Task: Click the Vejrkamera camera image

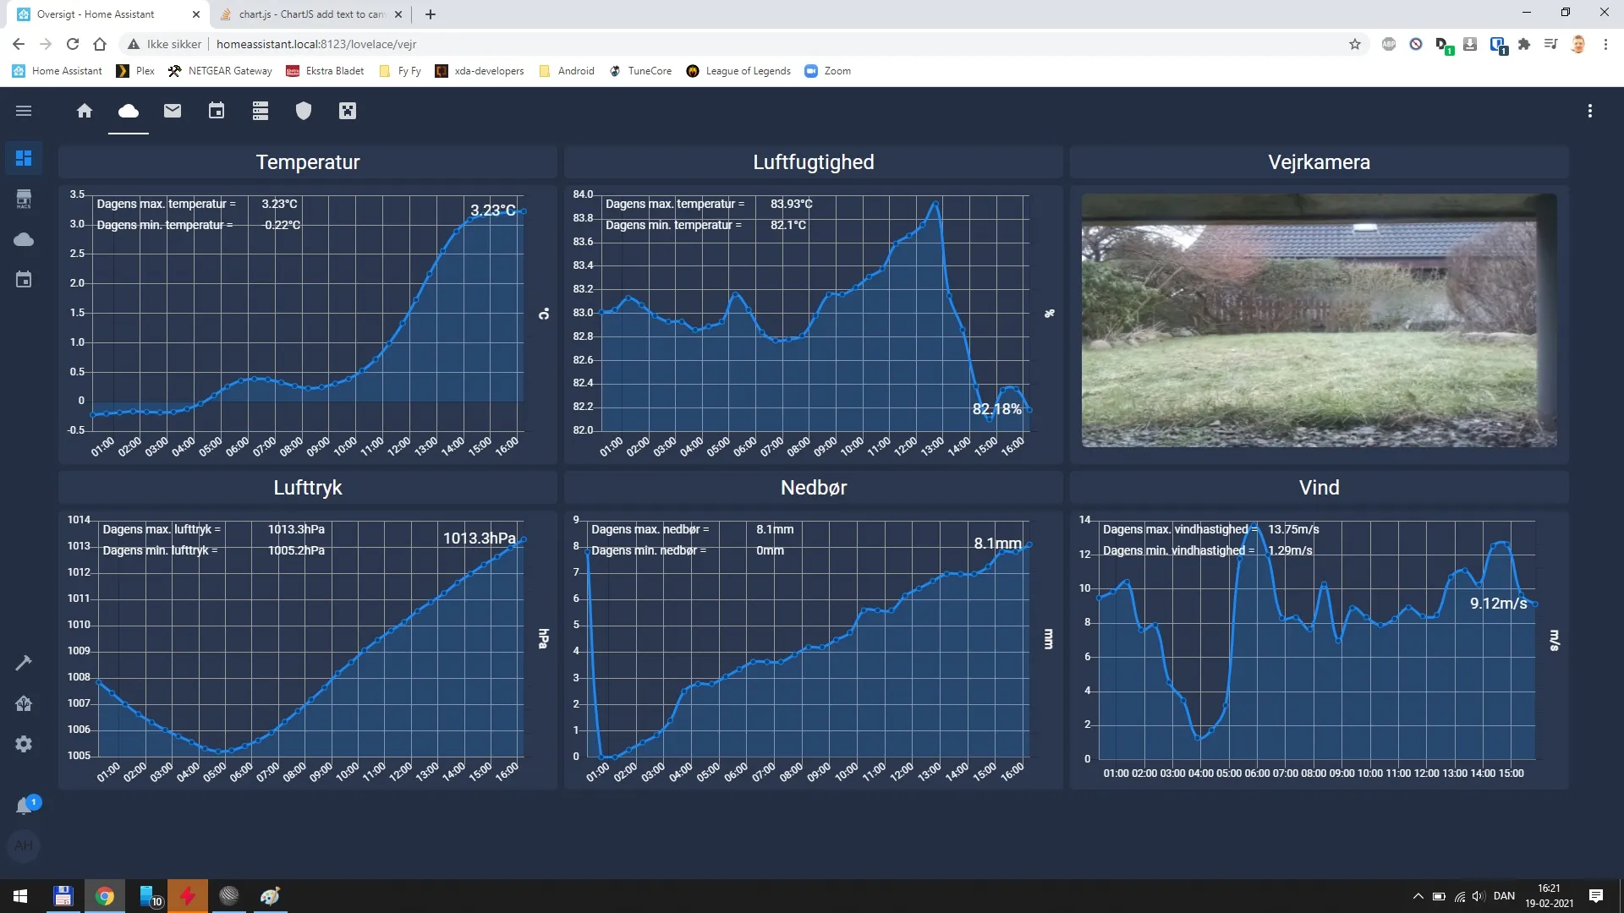Action: [1319, 320]
